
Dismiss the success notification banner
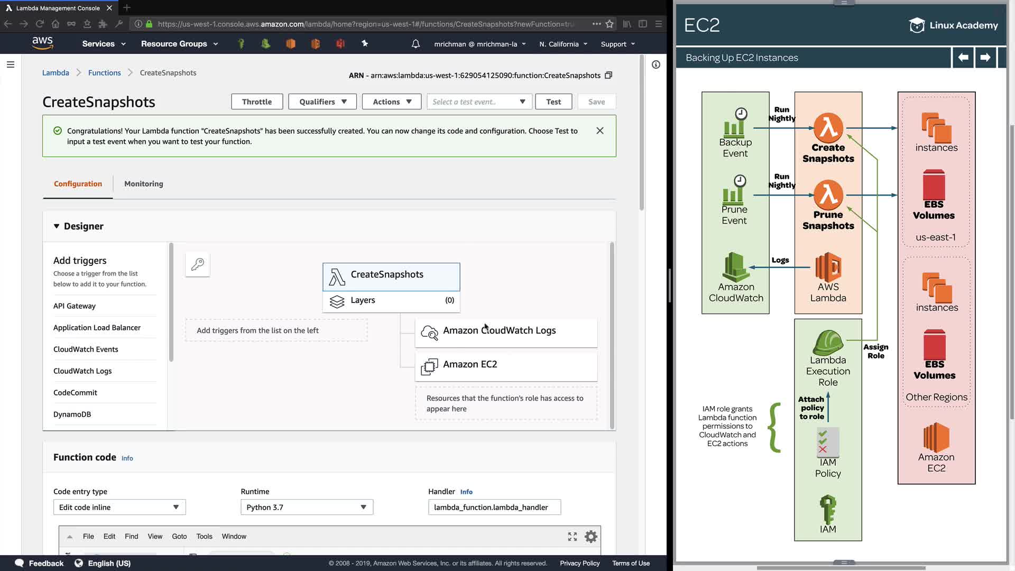[x=600, y=131]
